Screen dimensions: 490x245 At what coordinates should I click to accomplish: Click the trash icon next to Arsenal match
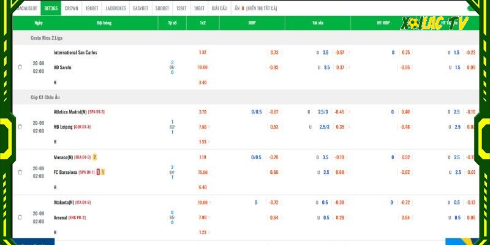pos(20,217)
